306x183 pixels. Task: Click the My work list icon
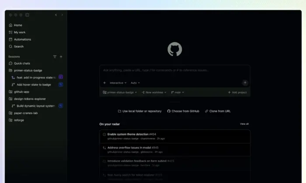click(10, 32)
